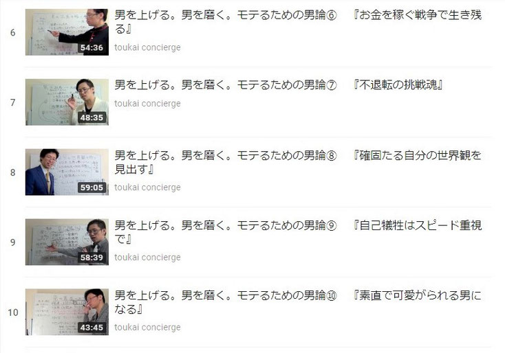Open toukai concierge channel under video 9
Screen dimensions: 505x353
point(147,257)
